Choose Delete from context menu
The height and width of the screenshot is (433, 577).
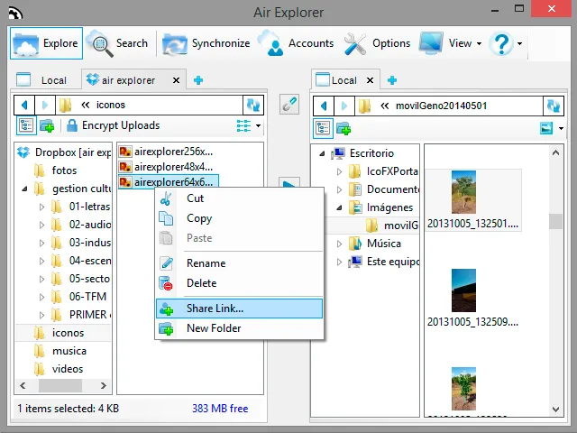239,283
